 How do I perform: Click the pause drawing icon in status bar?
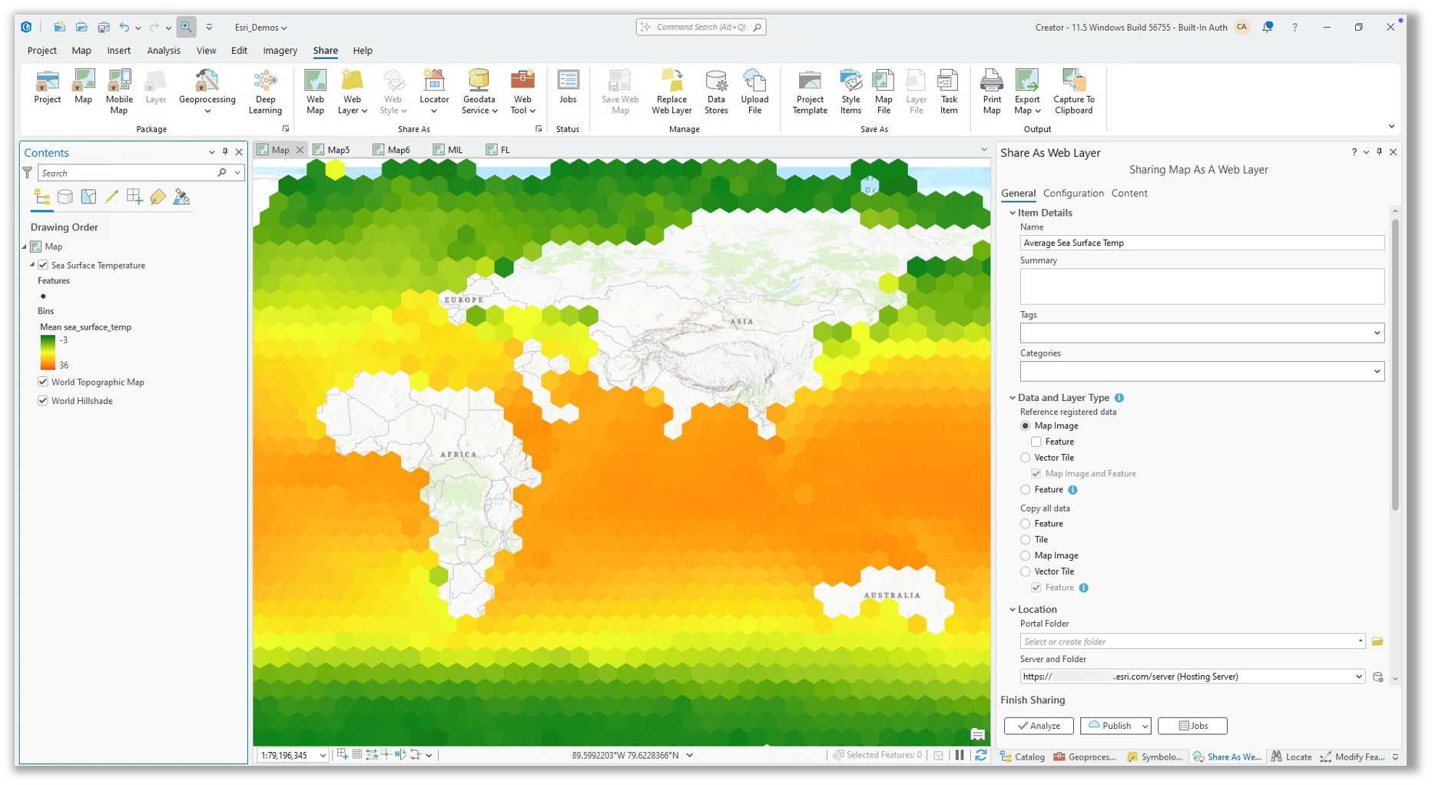click(959, 755)
